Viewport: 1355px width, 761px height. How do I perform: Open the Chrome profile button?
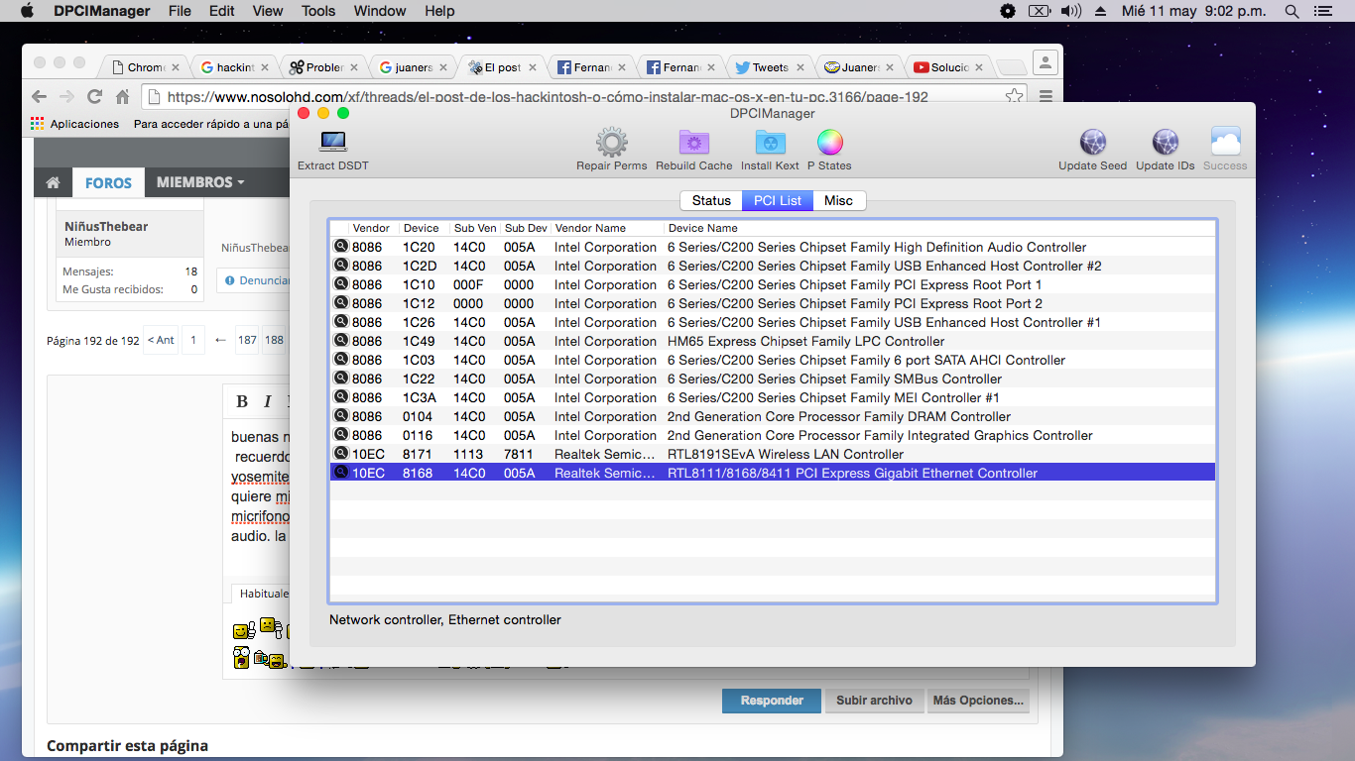[x=1045, y=62]
